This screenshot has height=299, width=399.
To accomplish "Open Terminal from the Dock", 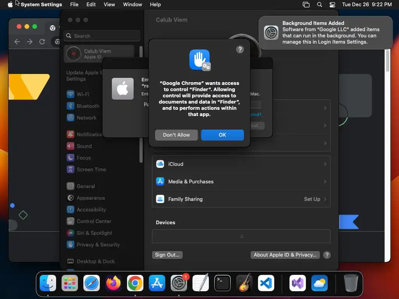I will (x=222, y=283).
